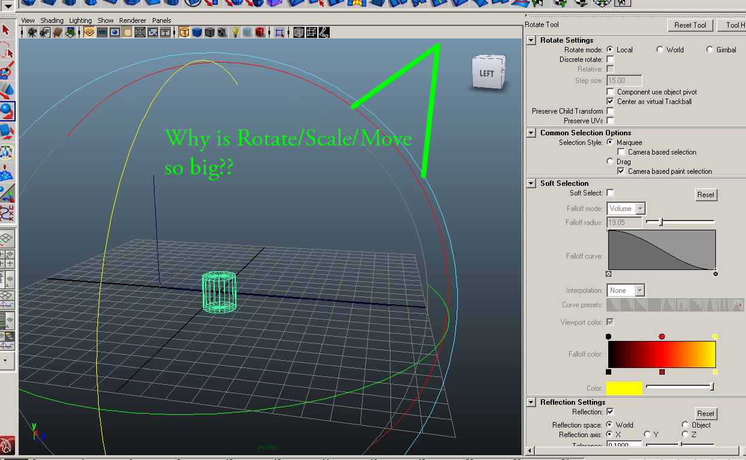Enable Smooth Shade All blue cube
The height and width of the screenshot is (460, 746).
click(197, 32)
